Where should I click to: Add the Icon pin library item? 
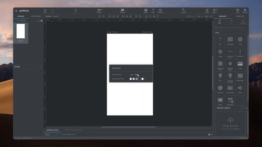point(220,77)
